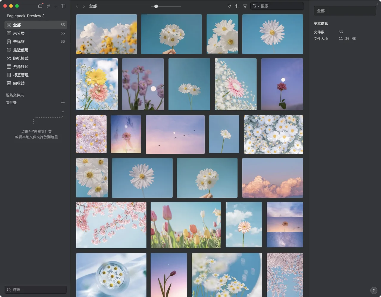The height and width of the screenshot is (297, 381).
Task: Add a new folder with the 文件夹 plus icon
Action: pyautogui.click(x=63, y=102)
